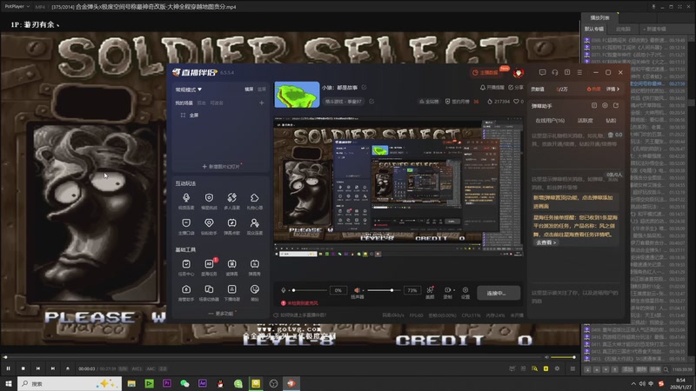Open the 场景切换器 scene switcher icon
Image resolution: width=696 pixels, height=391 pixels.
(x=209, y=289)
